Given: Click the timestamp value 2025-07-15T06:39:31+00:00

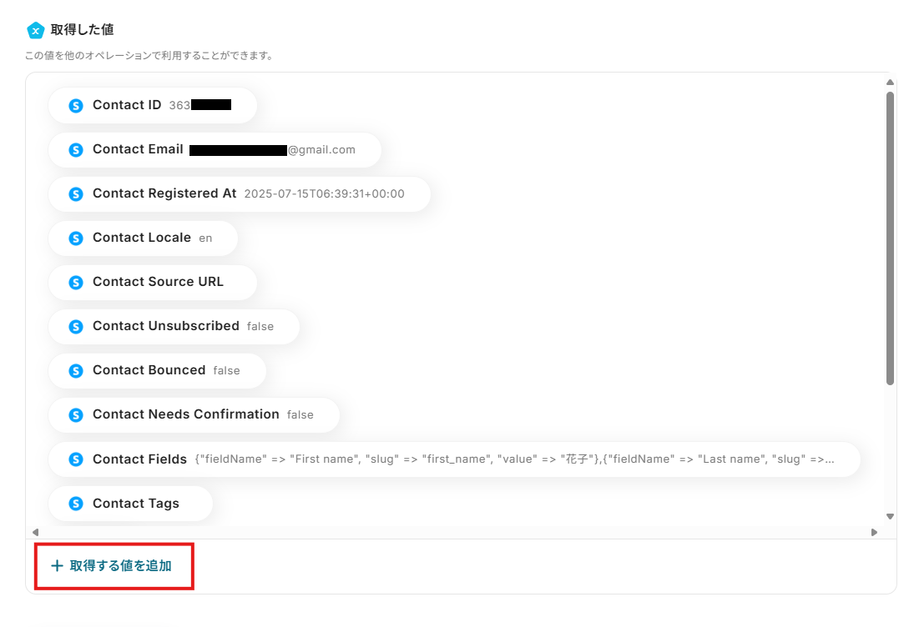Looking at the screenshot, I should [x=324, y=193].
